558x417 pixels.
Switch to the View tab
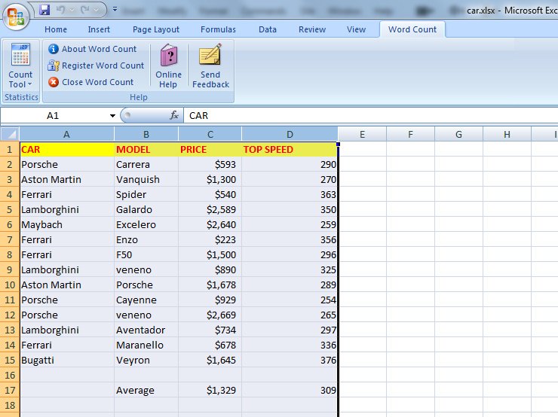point(356,29)
